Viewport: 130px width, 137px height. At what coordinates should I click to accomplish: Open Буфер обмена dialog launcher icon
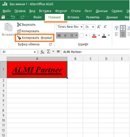tap(50, 44)
